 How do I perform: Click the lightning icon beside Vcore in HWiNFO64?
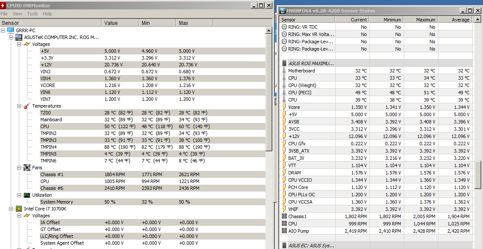pos(284,107)
